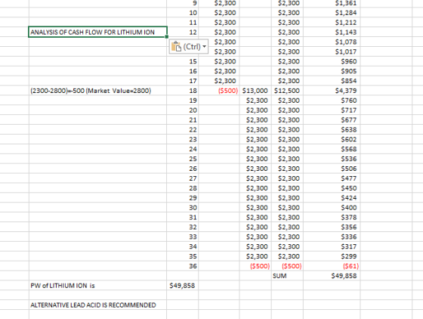
Task: Select the $13,000 cell in row 18
Action: [255, 91]
